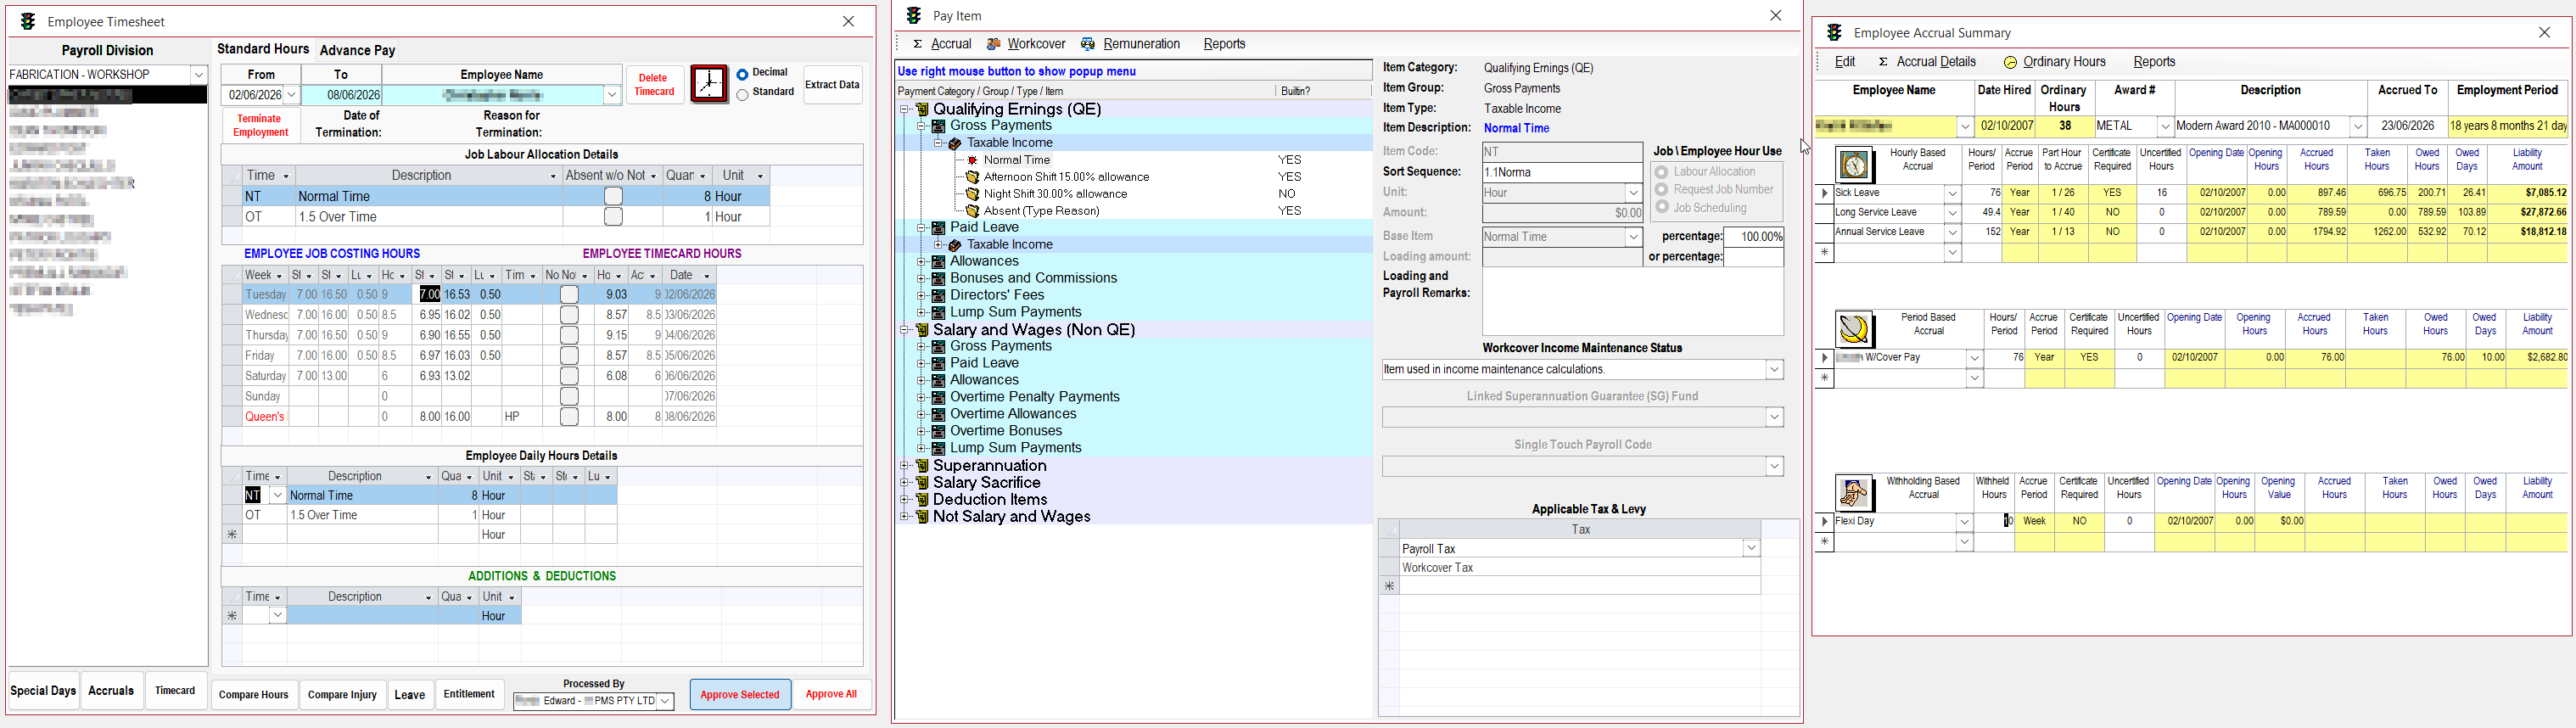Image resolution: width=2576 pixels, height=728 pixels.
Task: Click the Directors' Fees group icon
Action: pos(939,295)
